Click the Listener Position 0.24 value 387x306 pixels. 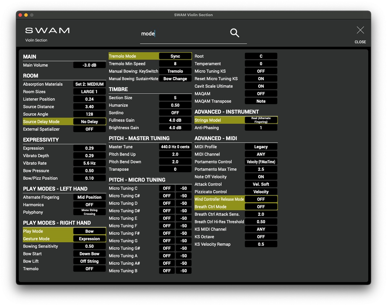[x=89, y=99]
